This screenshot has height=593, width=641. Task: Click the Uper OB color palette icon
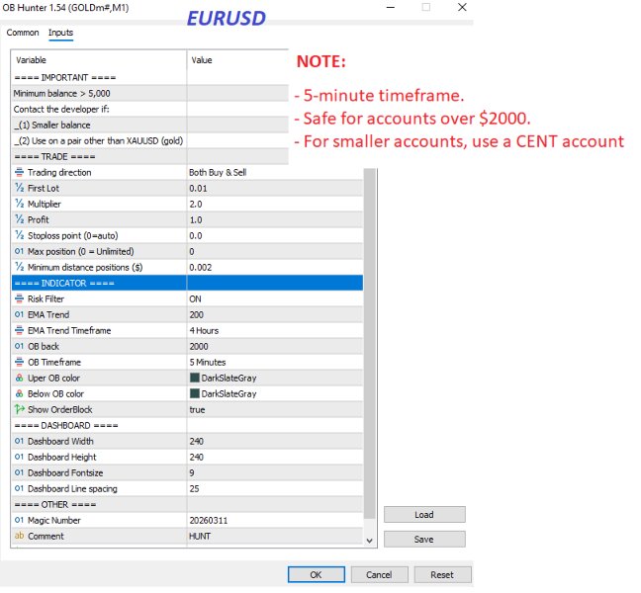click(19, 379)
